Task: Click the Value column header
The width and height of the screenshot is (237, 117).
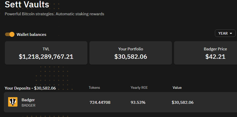Action: tap(177, 88)
